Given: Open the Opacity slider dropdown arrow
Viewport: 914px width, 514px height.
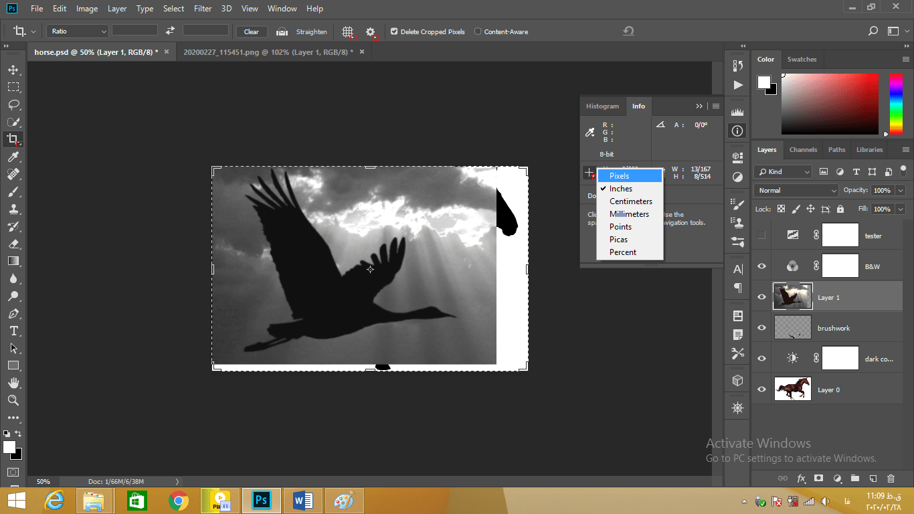Looking at the screenshot, I should coord(901,190).
